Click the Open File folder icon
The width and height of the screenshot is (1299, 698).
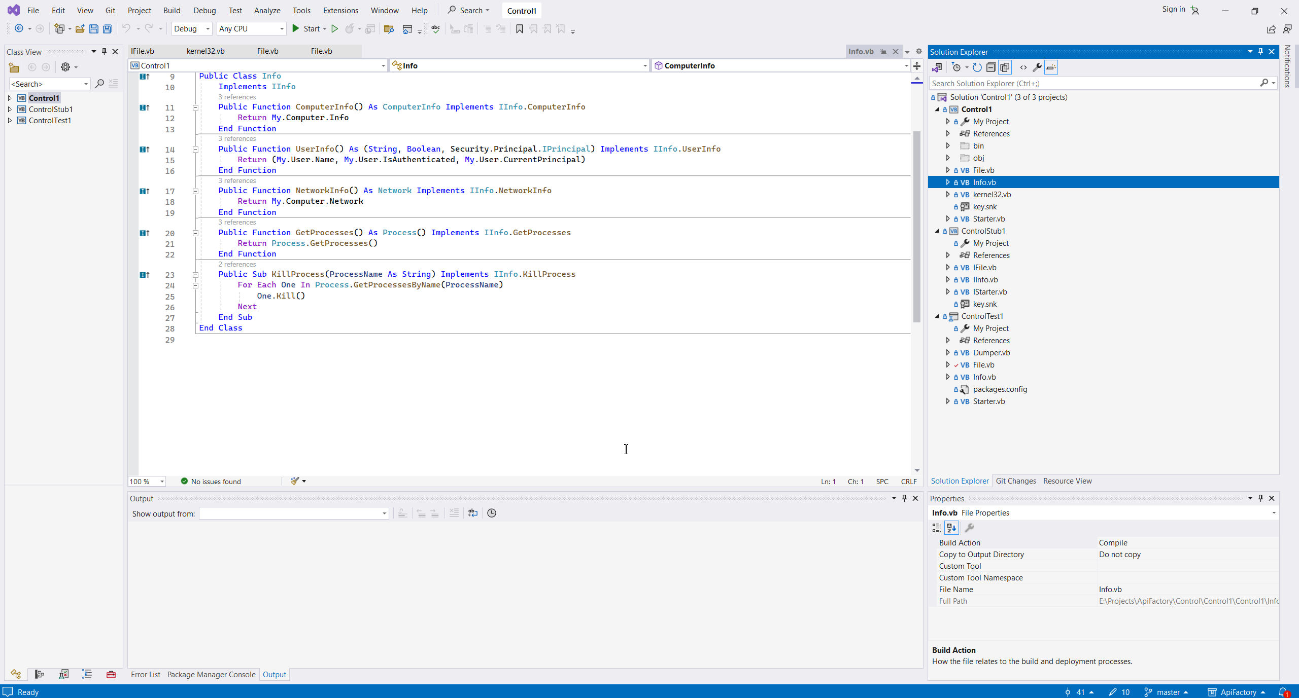[80, 29]
